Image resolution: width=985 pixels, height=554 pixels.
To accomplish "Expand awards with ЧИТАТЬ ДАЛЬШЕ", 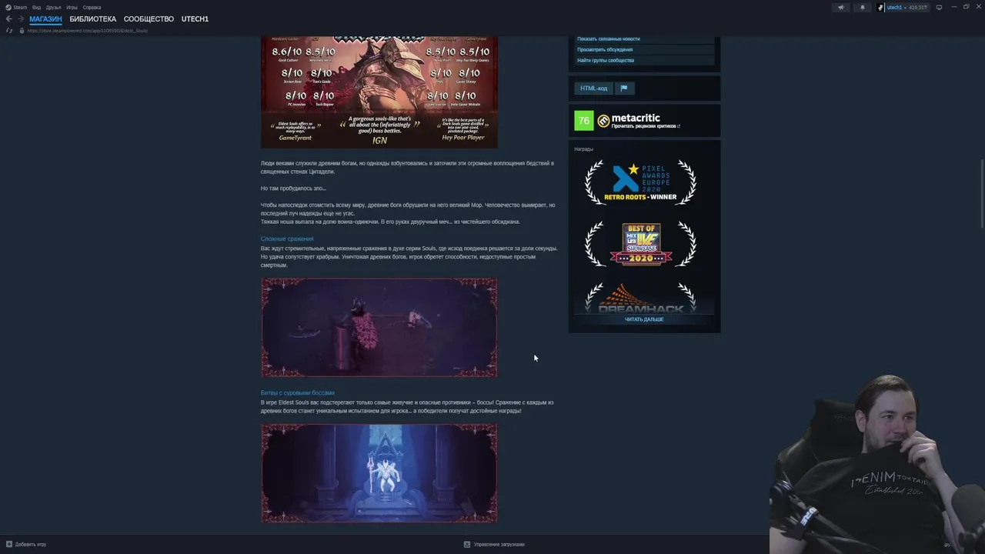I will coord(644,319).
